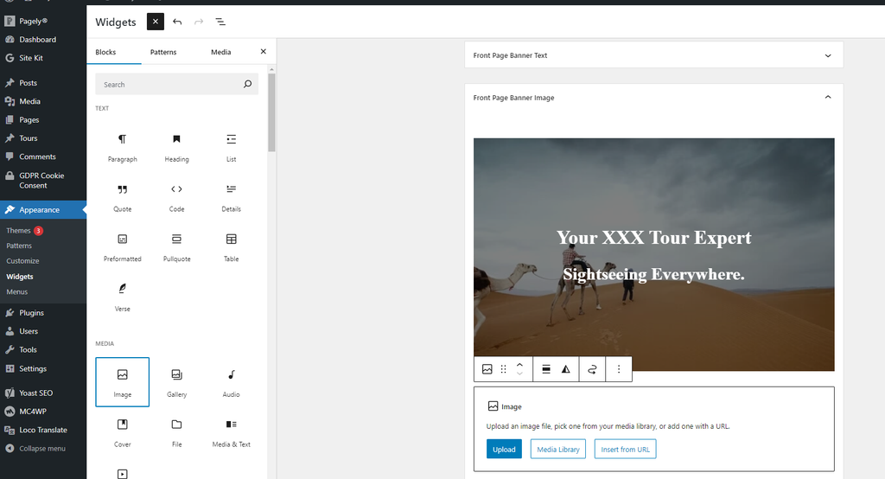Click the search magnifier icon
This screenshot has height=479, width=885.
(247, 84)
